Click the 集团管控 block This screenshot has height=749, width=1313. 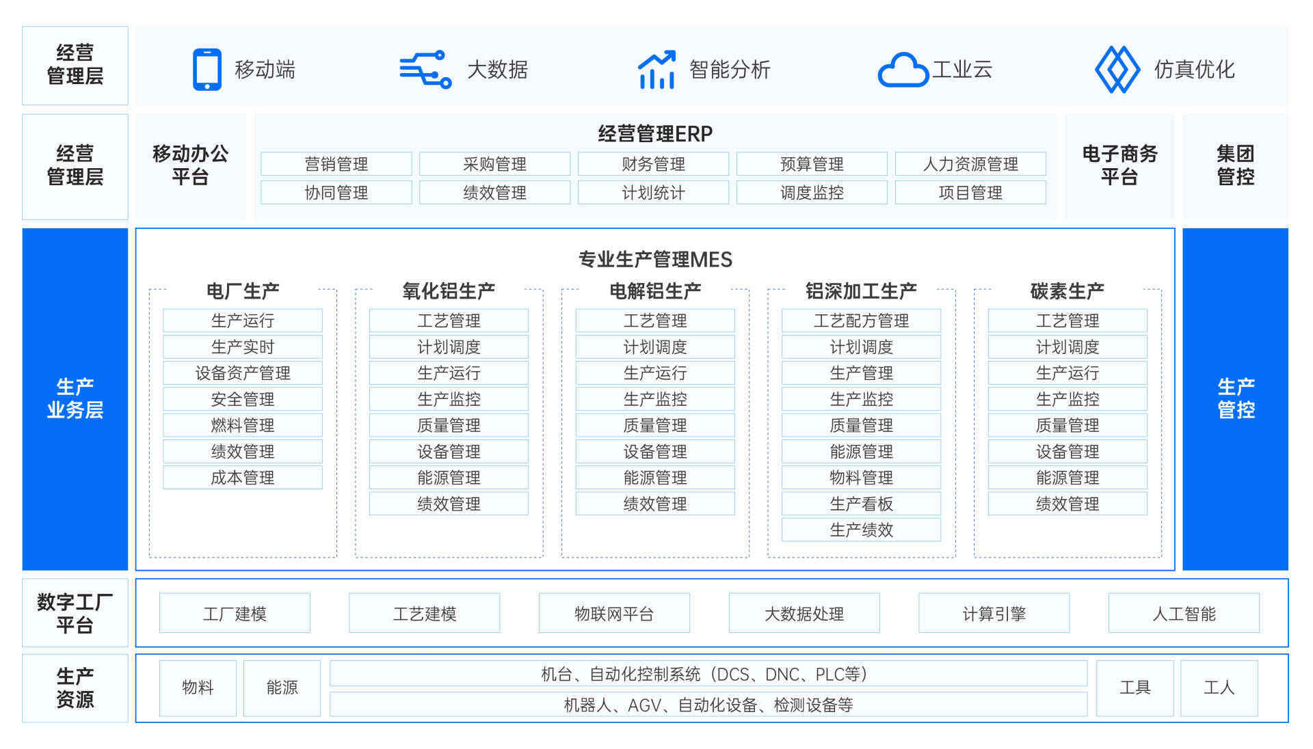[x=1235, y=166]
